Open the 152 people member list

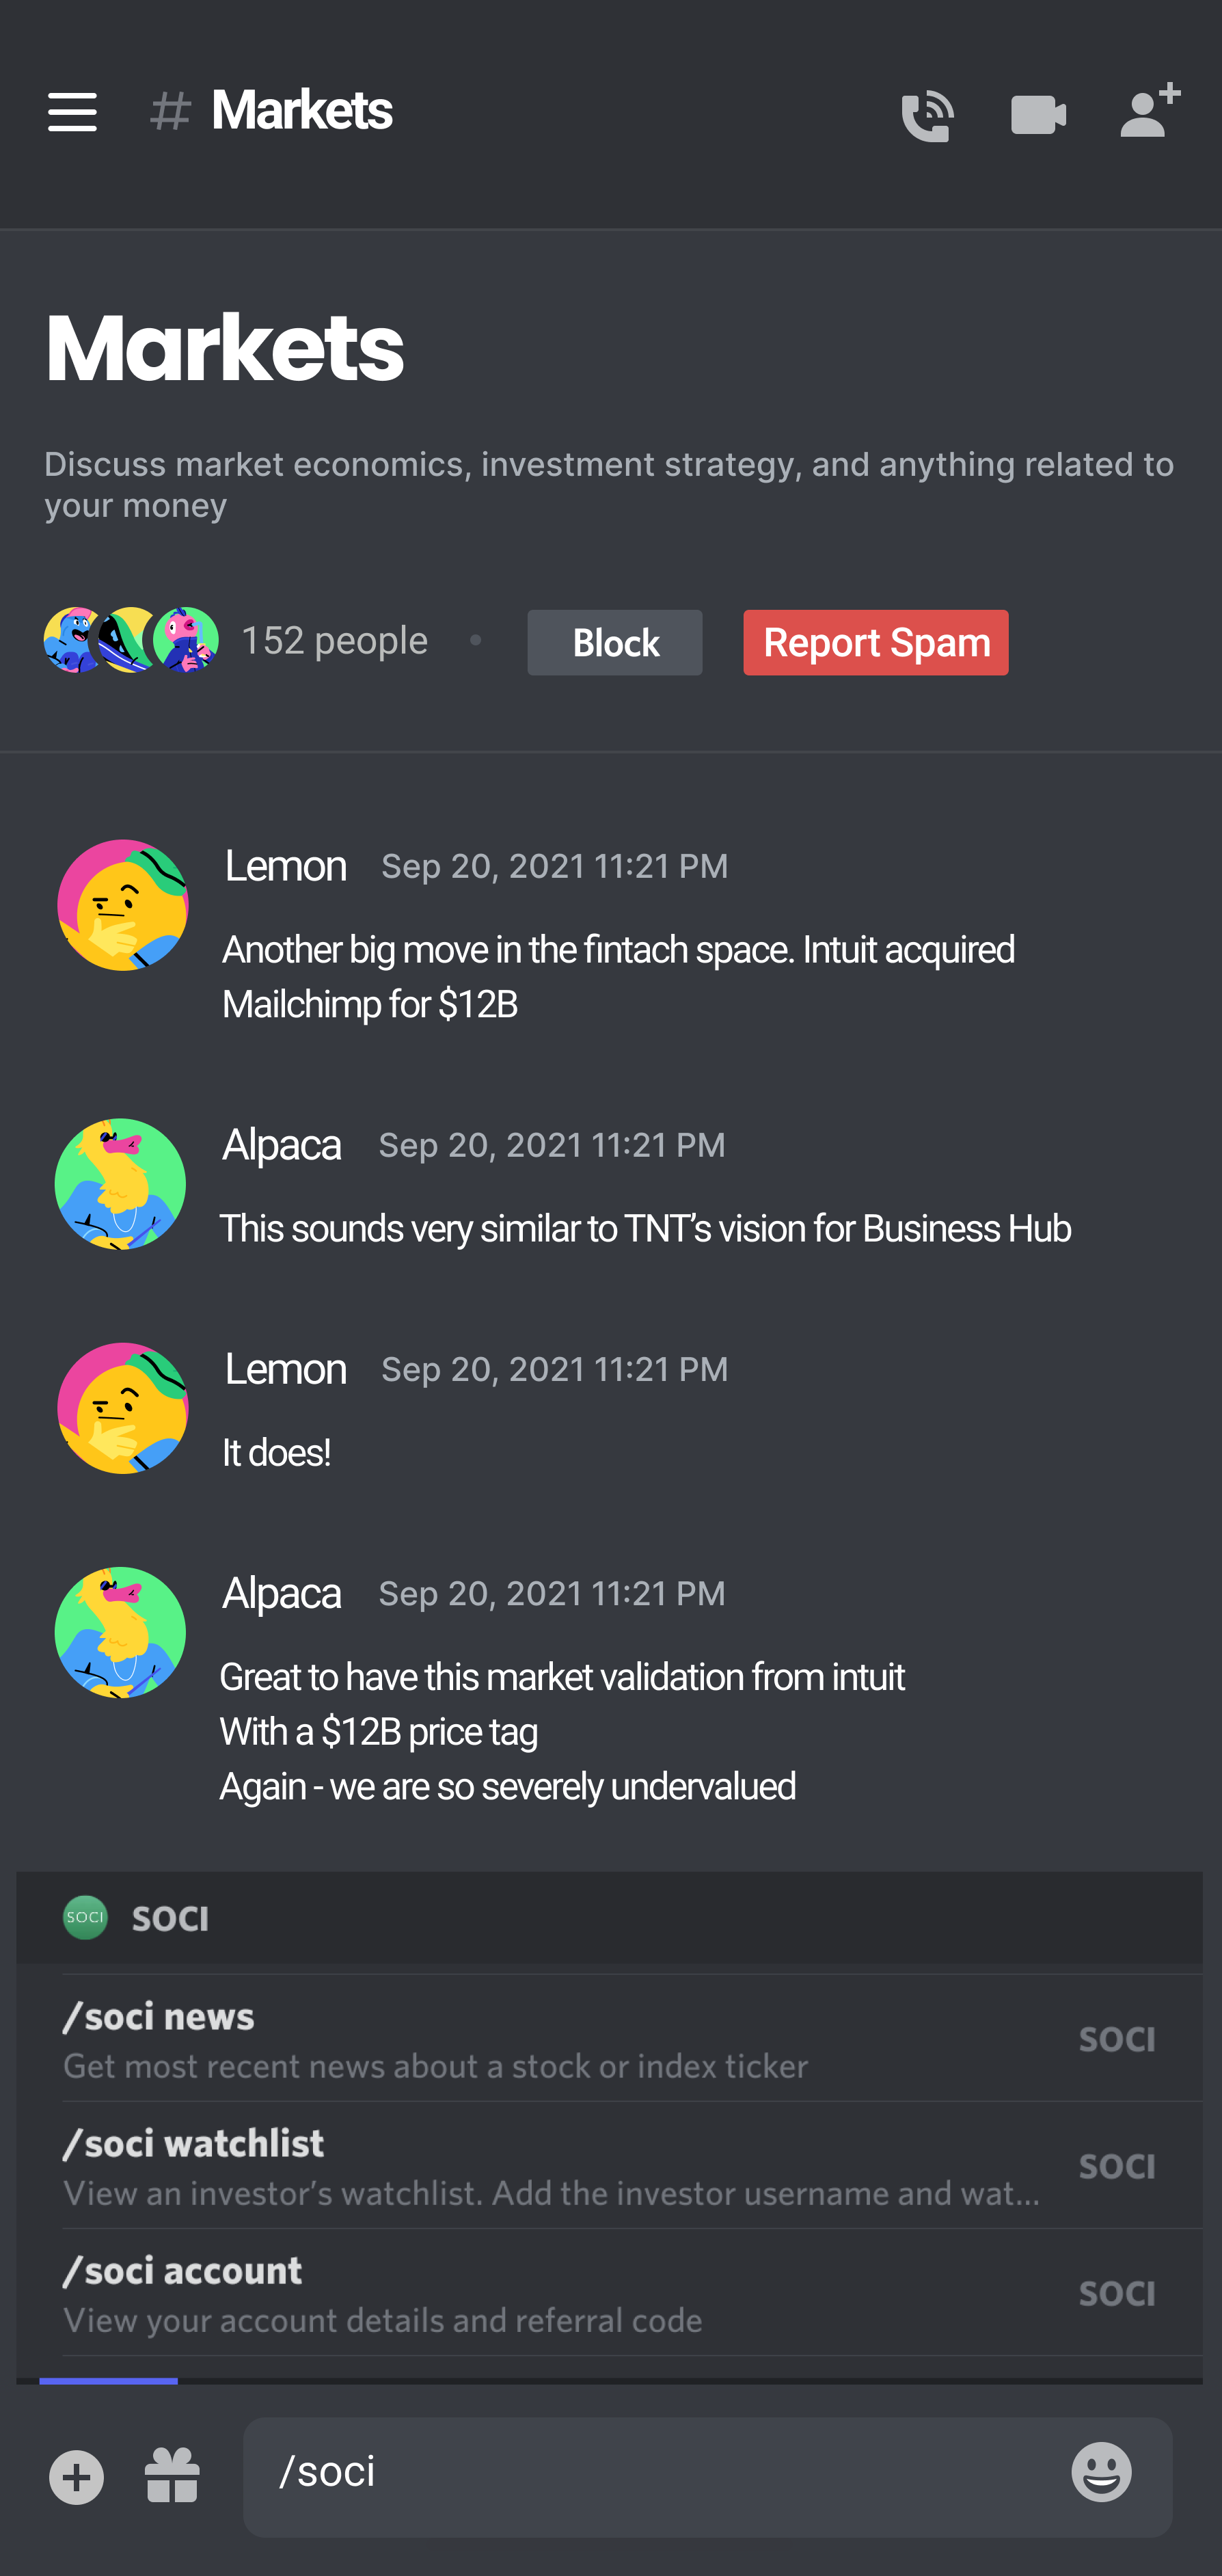[334, 640]
